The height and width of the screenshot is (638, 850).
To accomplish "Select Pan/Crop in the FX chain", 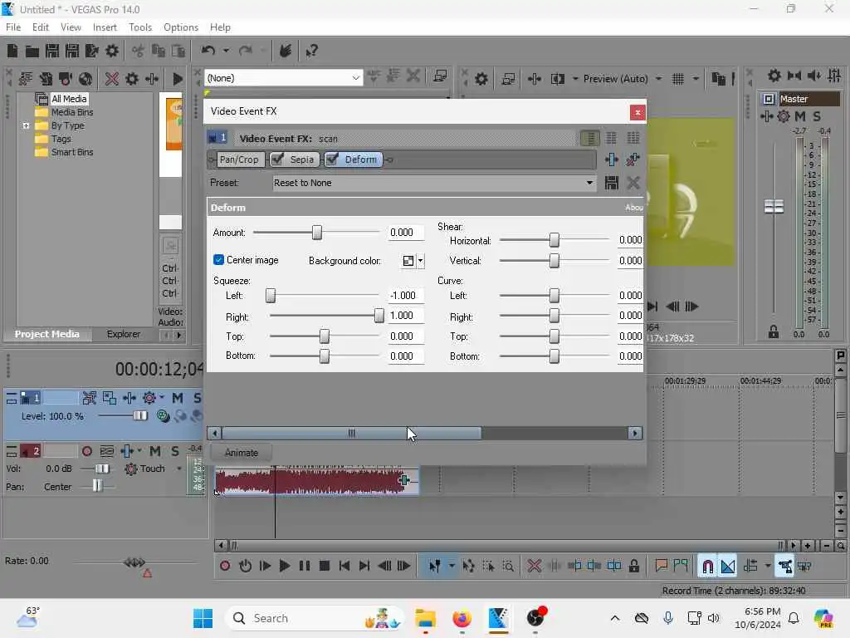I will click(239, 159).
